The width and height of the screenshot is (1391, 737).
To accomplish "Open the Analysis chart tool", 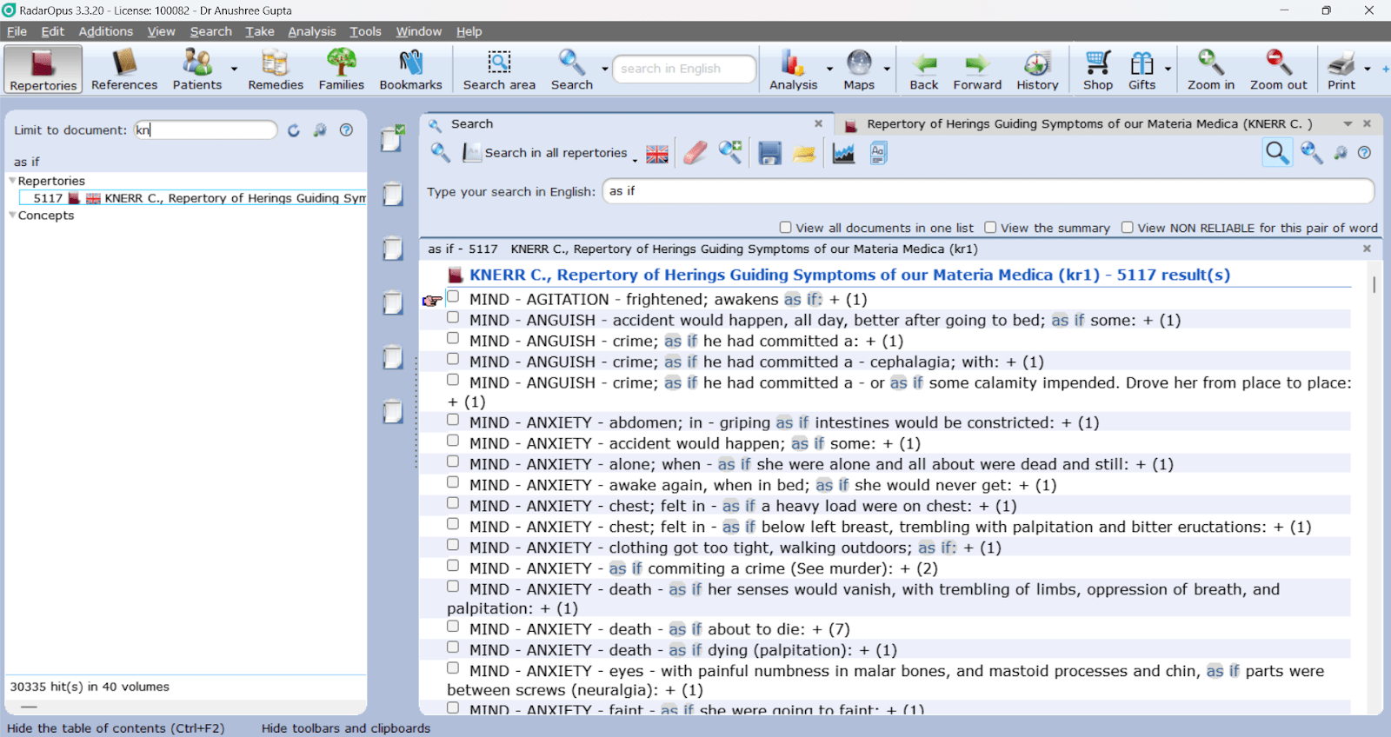I will coord(793,70).
